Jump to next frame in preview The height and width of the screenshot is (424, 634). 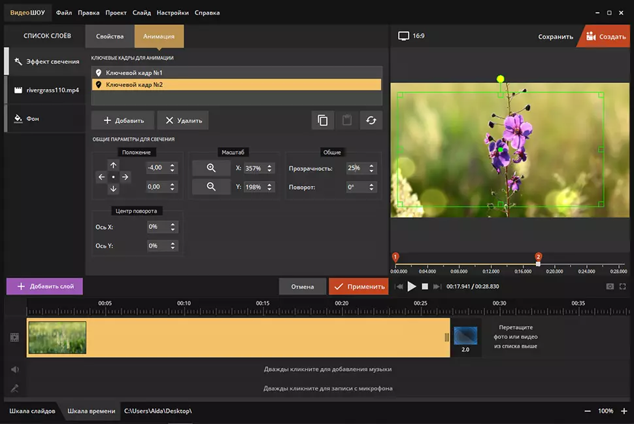point(437,287)
